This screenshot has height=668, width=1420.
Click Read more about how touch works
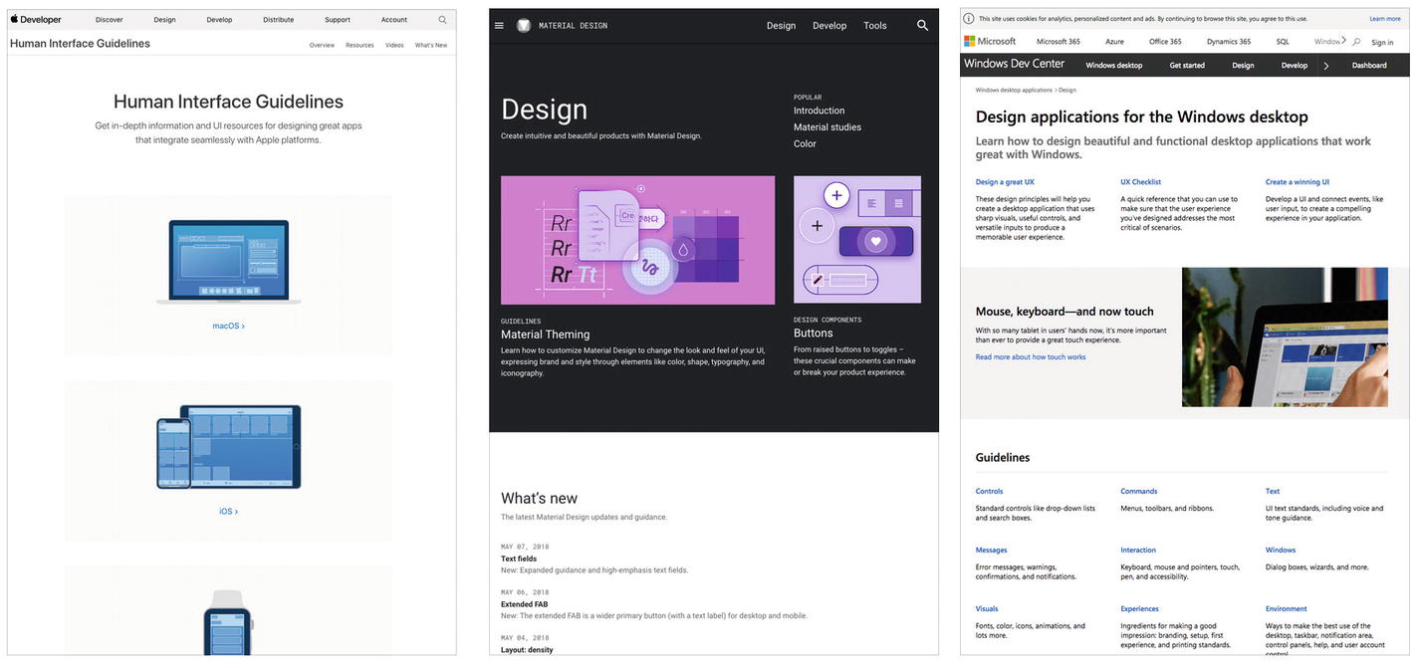click(x=1031, y=357)
